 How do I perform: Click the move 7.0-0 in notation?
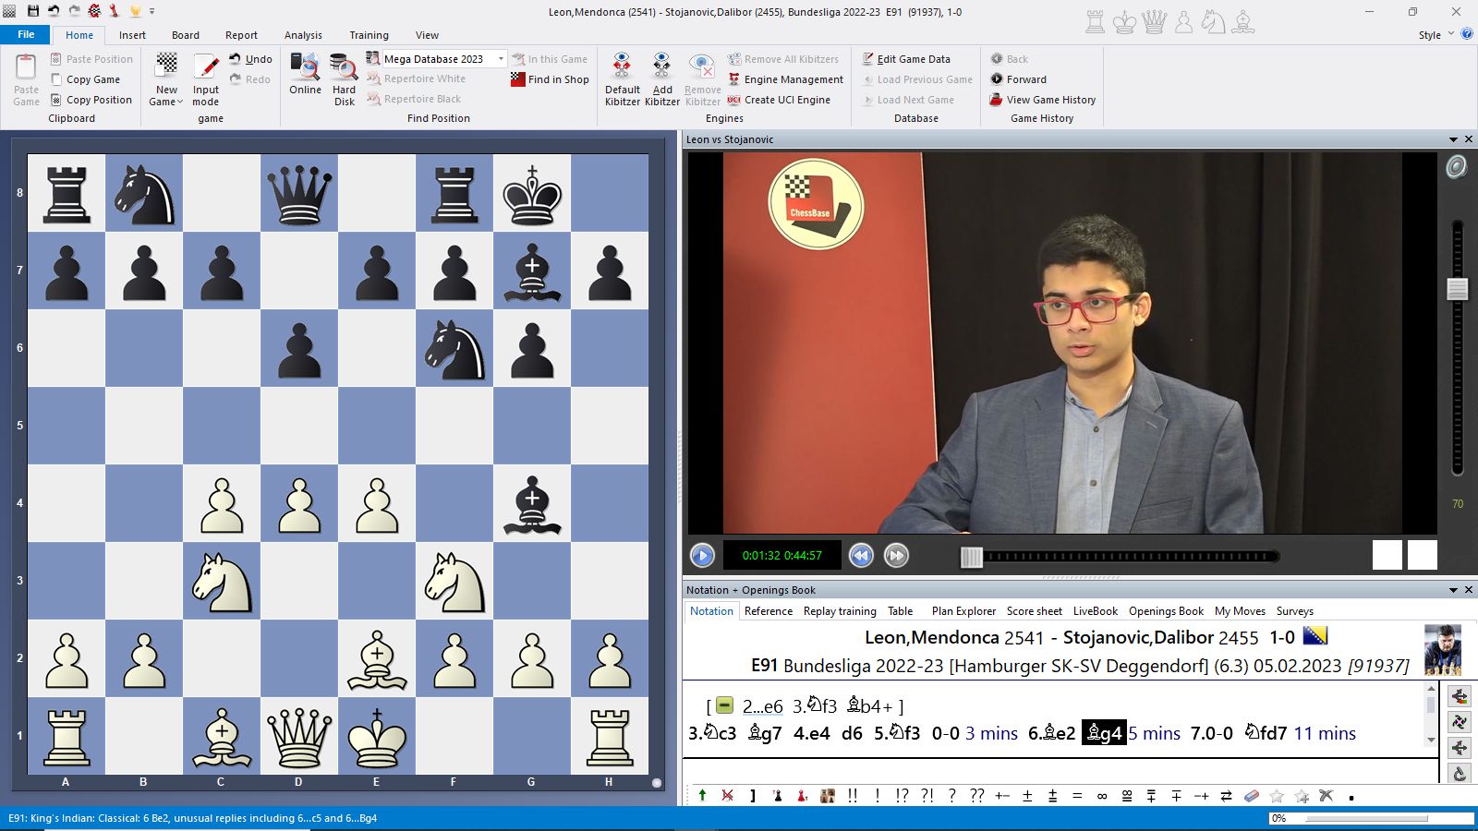click(x=1211, y=733)
